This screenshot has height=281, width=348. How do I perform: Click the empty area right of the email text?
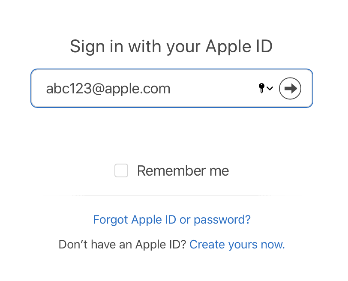coord(213,88)
